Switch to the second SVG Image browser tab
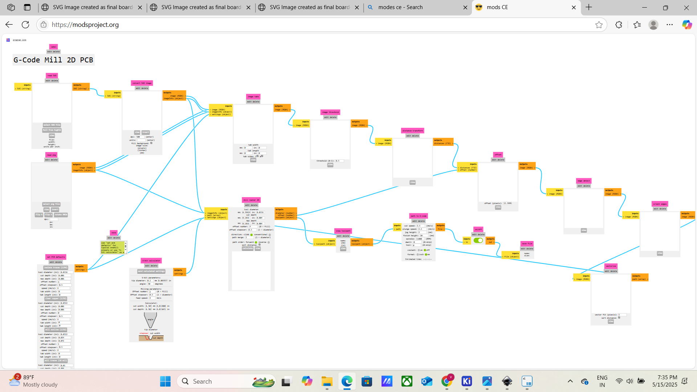 coord(200,7)
